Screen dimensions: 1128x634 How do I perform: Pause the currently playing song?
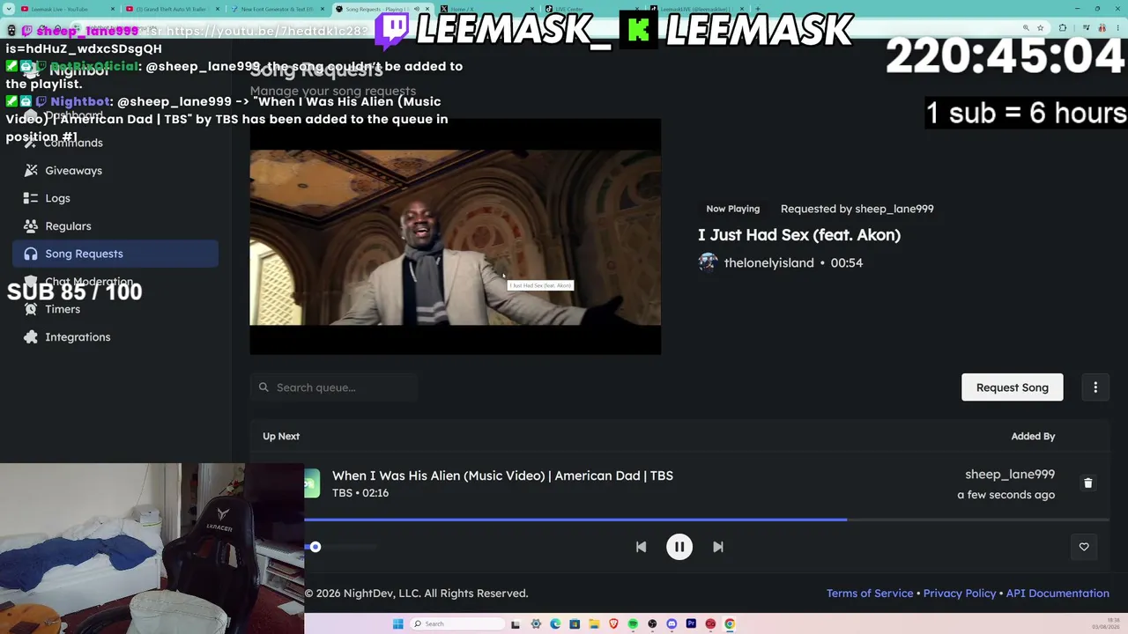click(679, 547)
